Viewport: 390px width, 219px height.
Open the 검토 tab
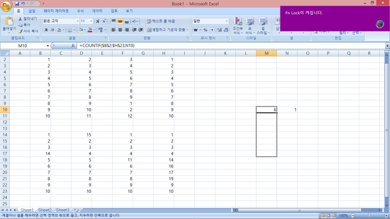[114, 11]
